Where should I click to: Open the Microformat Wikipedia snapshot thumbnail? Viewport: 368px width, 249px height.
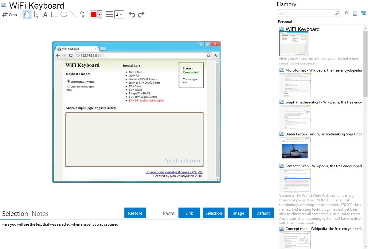pyautogui.click(x=295, y=85)
